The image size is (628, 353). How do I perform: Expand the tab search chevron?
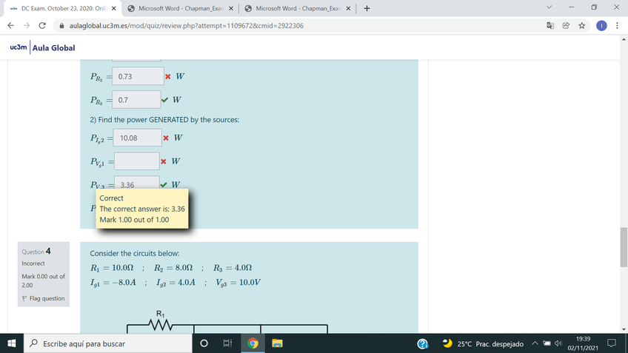coord(548,8)
